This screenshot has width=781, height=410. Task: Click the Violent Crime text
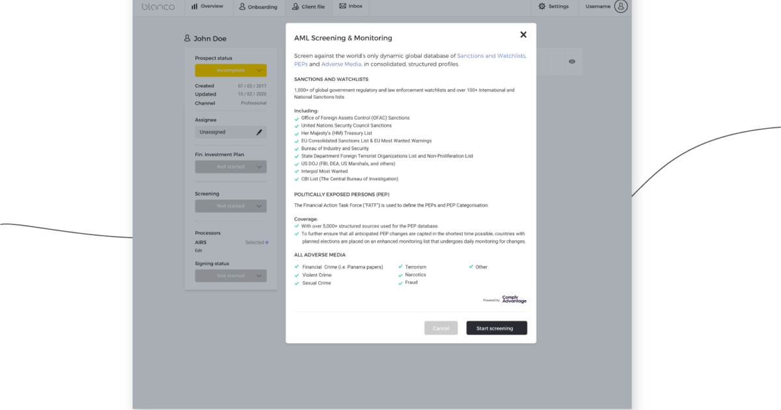coord(317,275)
